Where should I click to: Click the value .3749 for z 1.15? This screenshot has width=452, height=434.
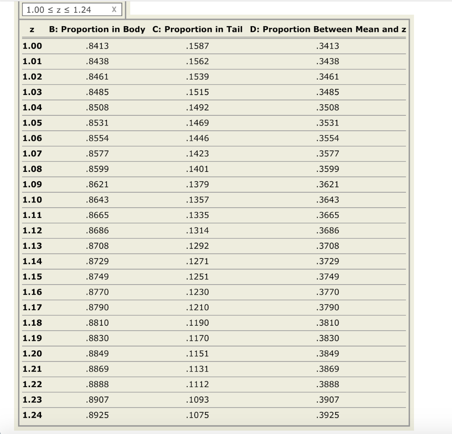tap(328, 277)
